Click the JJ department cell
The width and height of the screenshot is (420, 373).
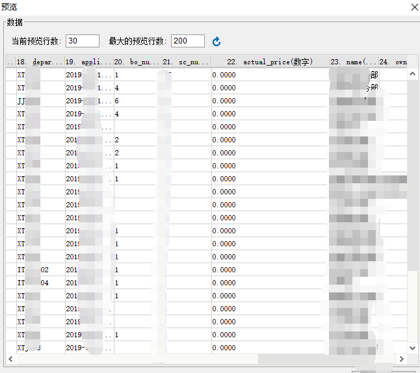41,101
